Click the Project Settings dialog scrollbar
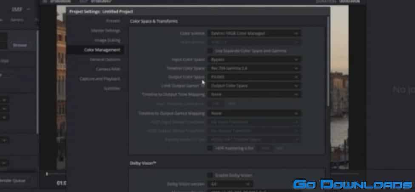The width and height of the screenshot is (415, 192). click(x=328, y=59)
